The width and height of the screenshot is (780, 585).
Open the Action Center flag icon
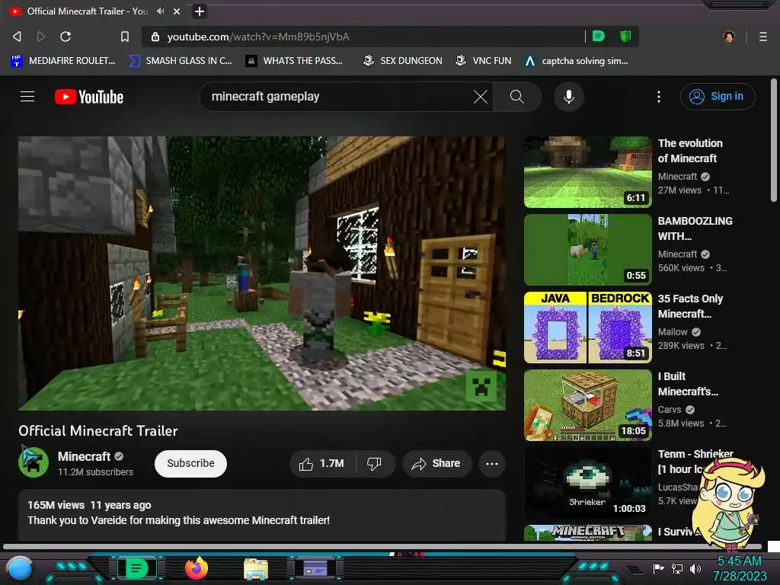[659, 568]
